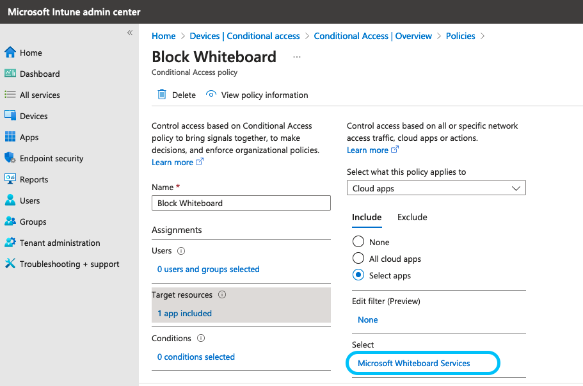Open the Microsoft Whiteboard Services link
583x386 pixels.
click(414, 363)
